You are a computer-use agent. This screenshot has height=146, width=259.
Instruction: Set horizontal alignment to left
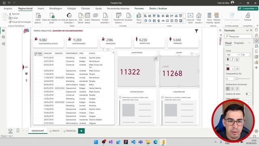tap(228, 89)
